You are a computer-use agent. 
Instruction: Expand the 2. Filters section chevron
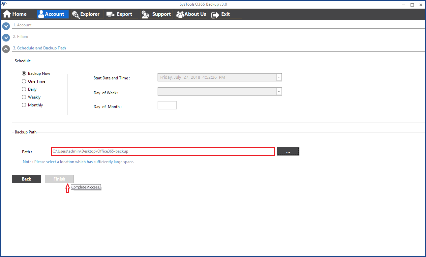(x=6, y=38)
